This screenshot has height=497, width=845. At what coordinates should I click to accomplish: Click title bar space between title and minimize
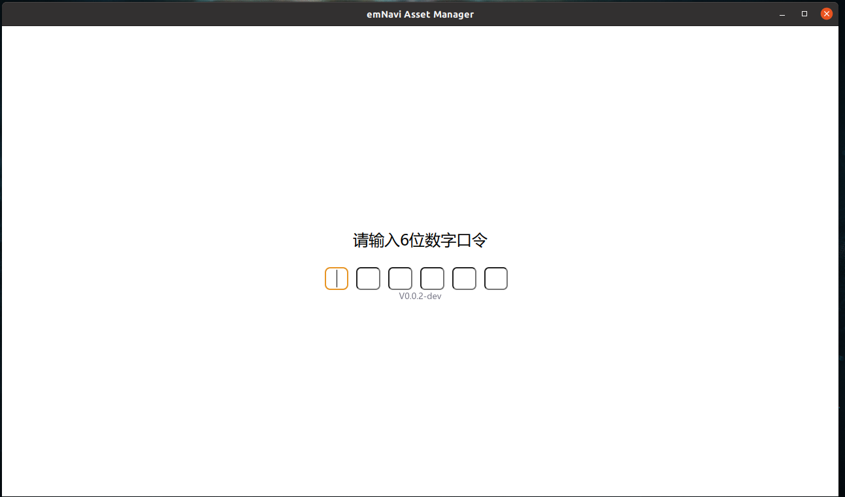pyautogui.click(x=621, y=14)
